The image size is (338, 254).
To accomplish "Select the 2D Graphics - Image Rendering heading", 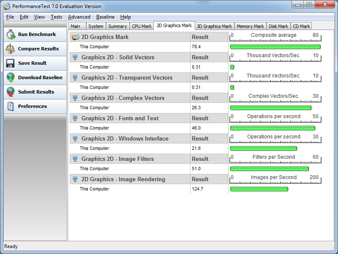I will [x=123, y=179].
